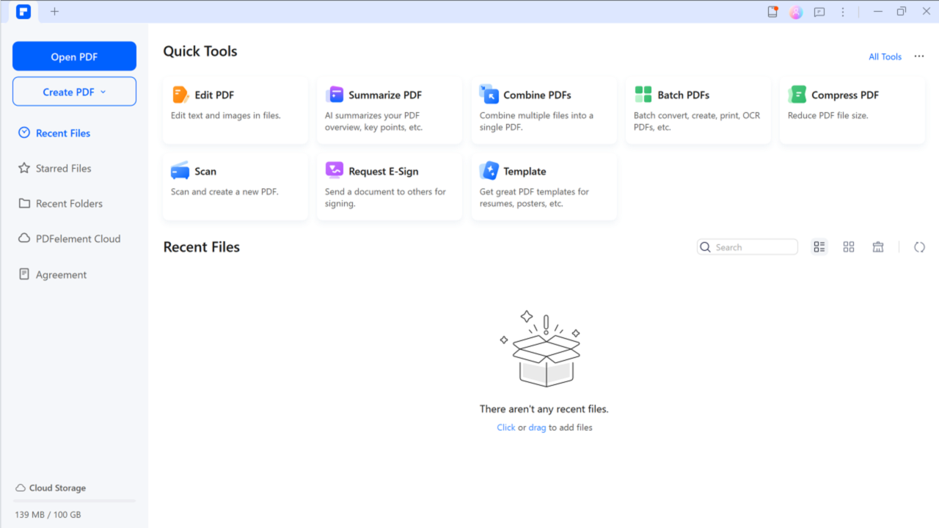
Task: Click the Open PDF button
Action: point(74,56)
